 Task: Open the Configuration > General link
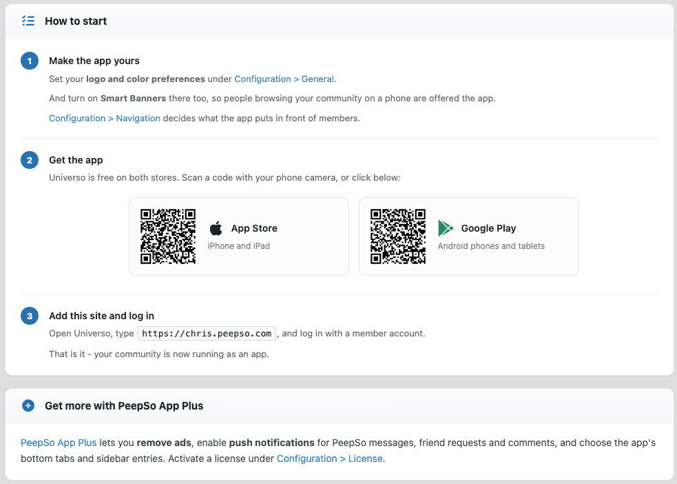point(284,79)
